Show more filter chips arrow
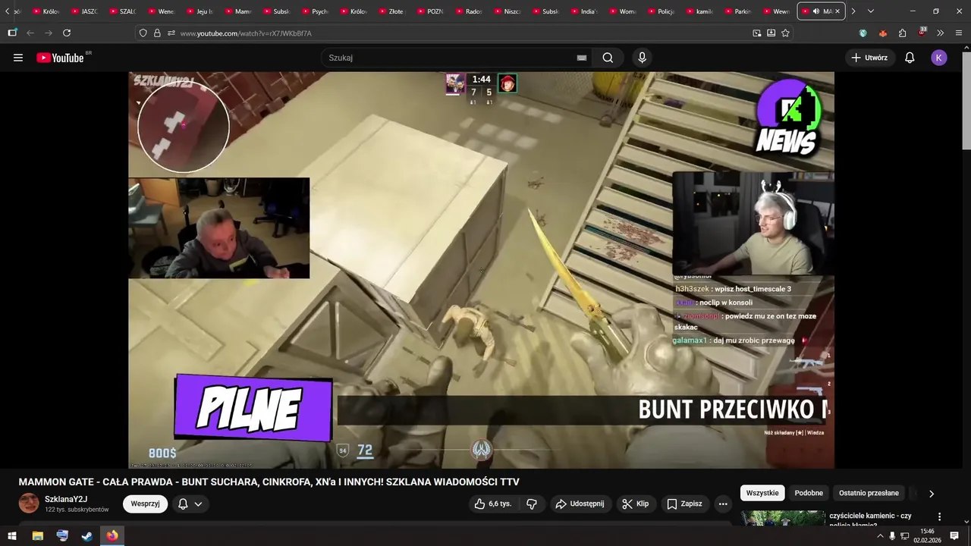 (x=932, y=494)
